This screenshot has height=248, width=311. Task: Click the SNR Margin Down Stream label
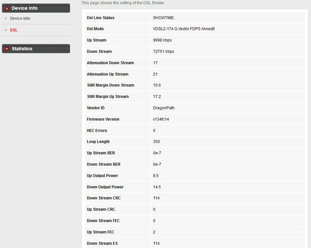(x=110, y=85)
